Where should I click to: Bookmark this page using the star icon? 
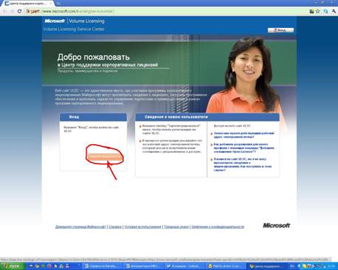[x=317, y=11]
